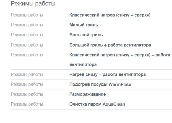Select "Нагрев снизу + работа вентилятора" entry
172x123 pixels.
coord(107,75)
